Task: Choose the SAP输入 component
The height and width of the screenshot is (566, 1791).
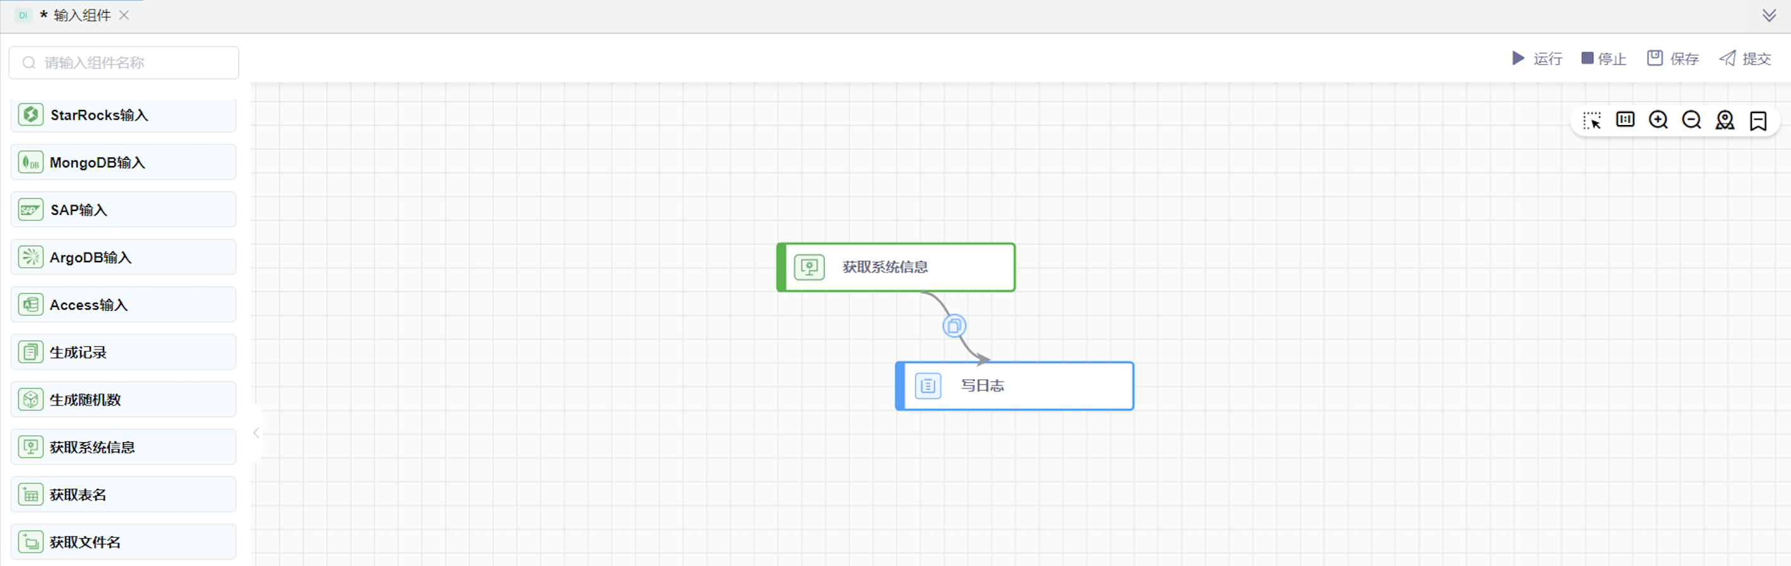Action: (x=124, y=209)
